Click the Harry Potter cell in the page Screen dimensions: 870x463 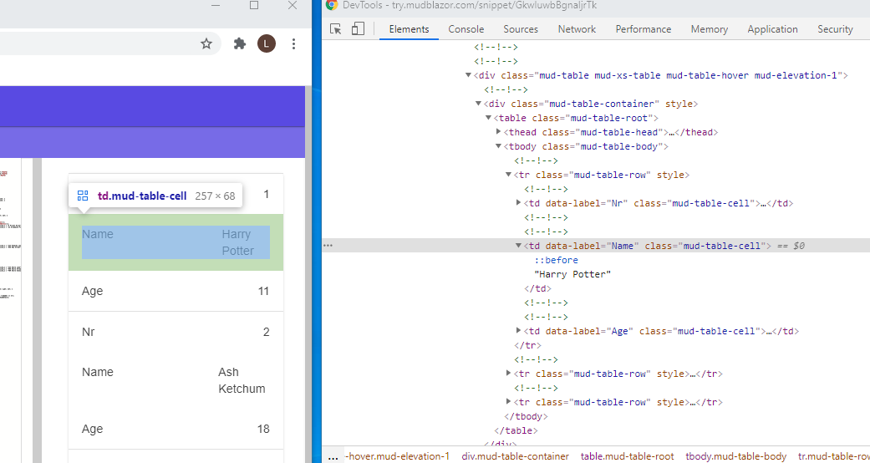point(176,242)
